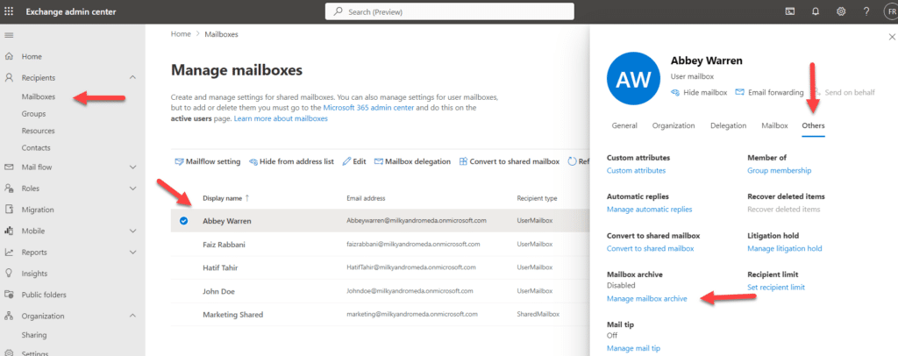Click Set recipient limit link

[776, 288]
